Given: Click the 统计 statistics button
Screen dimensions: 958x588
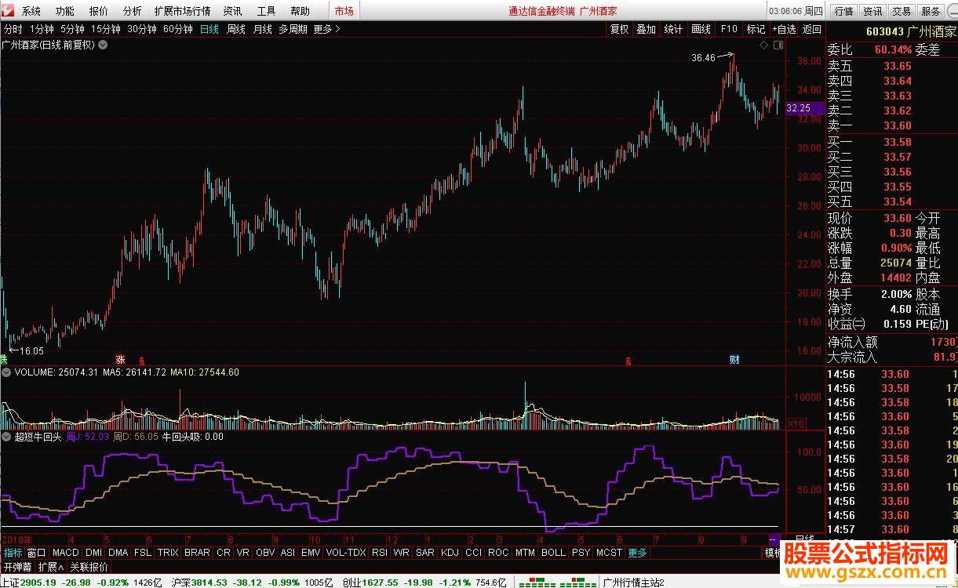Looking at the screenshot, I should pos(673,29).
